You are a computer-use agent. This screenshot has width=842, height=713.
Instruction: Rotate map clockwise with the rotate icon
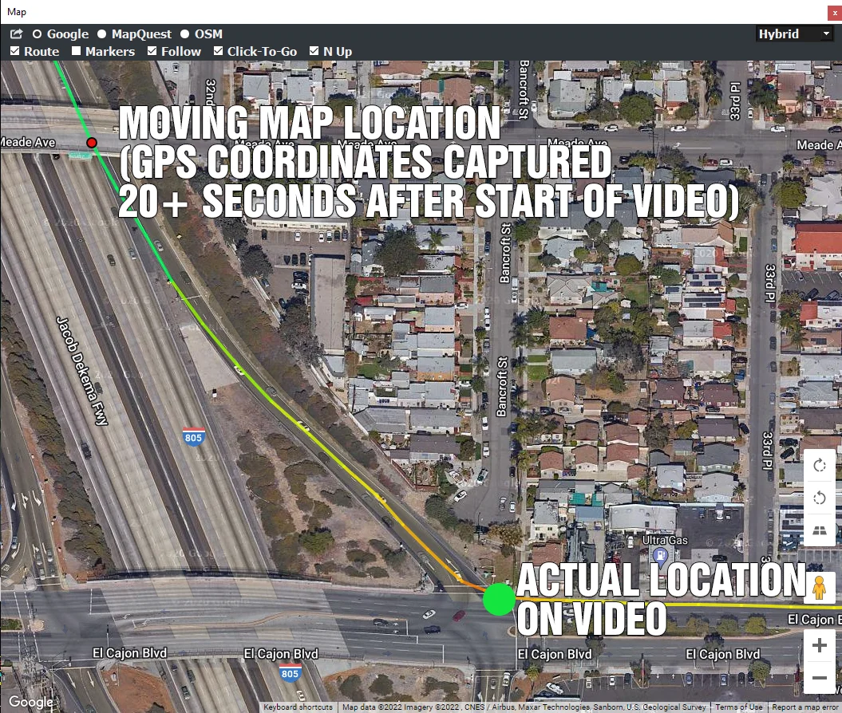coord(820,466)
